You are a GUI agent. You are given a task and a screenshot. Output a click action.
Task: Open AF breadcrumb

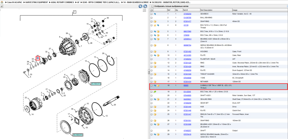[x=78, y=2]
